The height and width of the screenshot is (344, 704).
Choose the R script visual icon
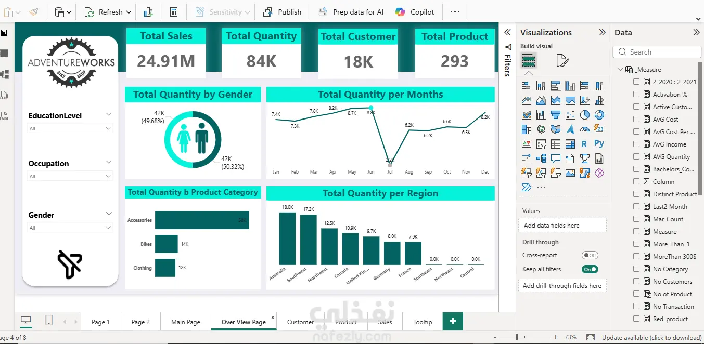tap(584, 144)
